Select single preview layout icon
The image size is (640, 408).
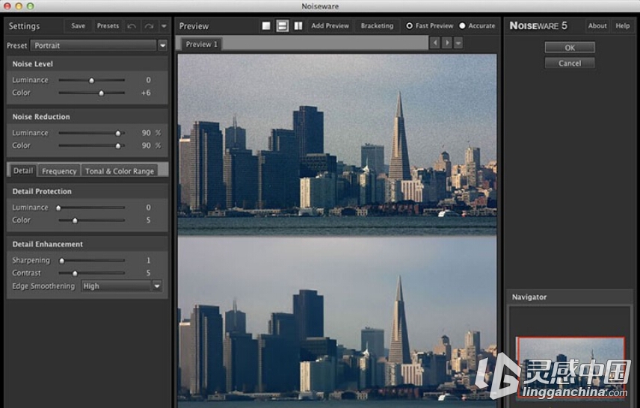[x=266, y=26]
